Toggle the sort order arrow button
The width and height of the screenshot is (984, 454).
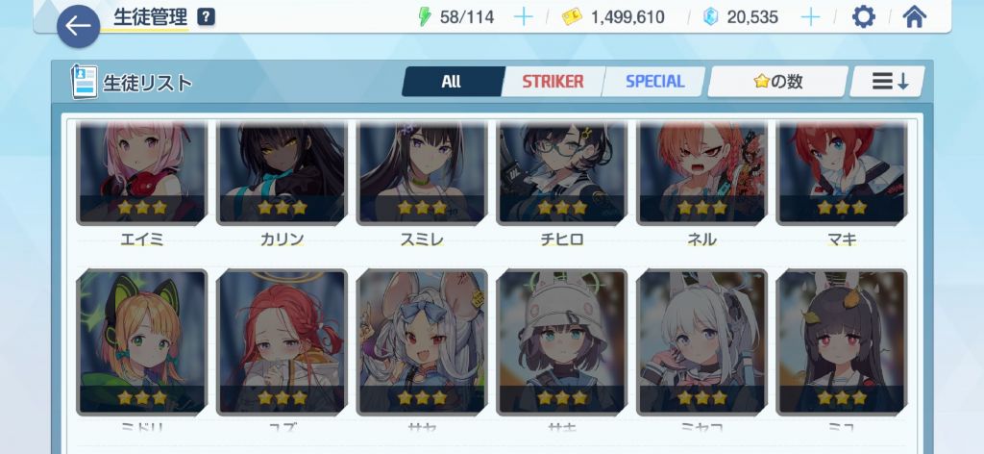pos(888,82)
